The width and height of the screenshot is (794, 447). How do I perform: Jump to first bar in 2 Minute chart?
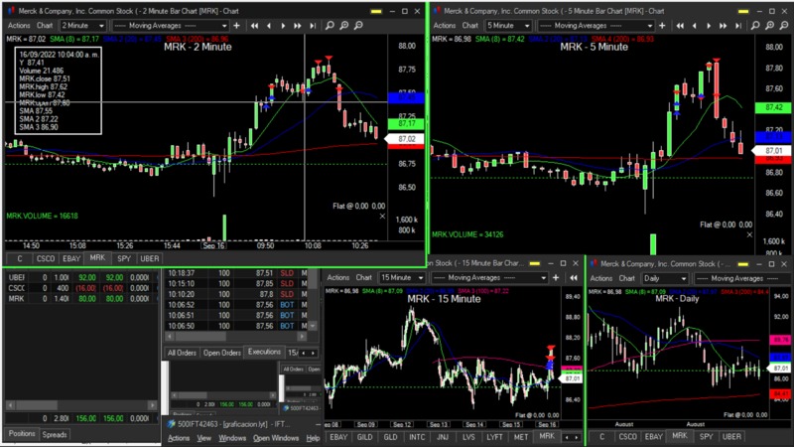(256, 24)
